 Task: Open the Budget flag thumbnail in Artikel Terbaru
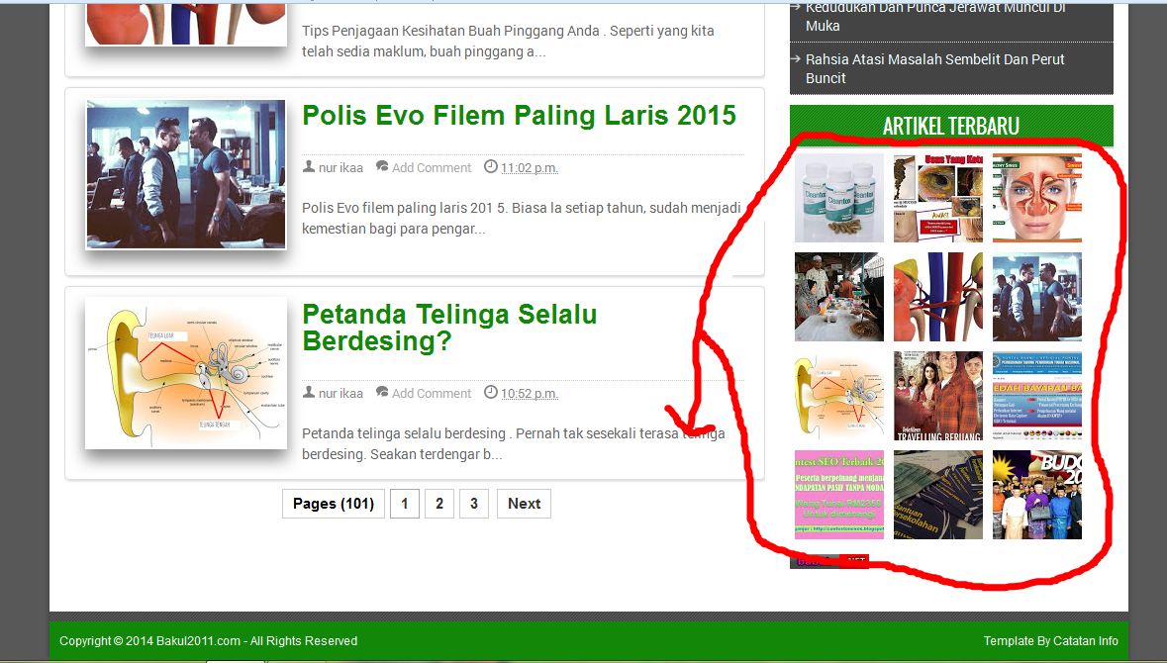(x=1036, y=495)
